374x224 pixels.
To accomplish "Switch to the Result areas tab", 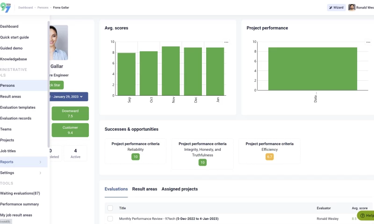I will [x=144, y=189].
